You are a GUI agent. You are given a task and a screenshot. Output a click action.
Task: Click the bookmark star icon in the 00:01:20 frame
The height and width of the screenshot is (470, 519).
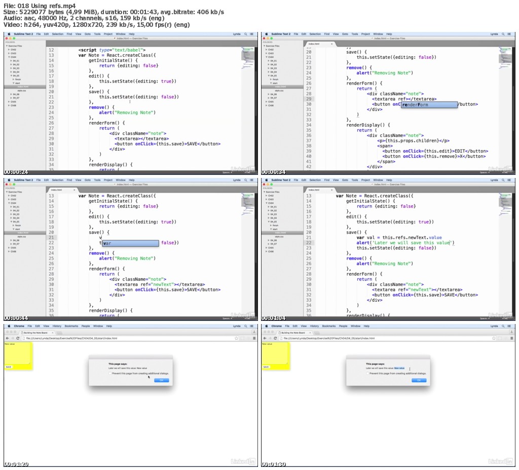(236, 338)
